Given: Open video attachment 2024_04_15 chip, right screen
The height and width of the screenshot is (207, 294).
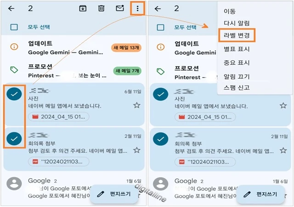Looking at the screenshot, I should pyautogui.click(x=205, y=117).
